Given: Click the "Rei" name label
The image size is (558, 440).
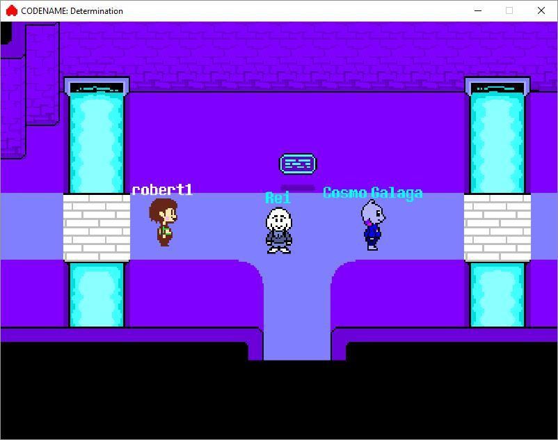Looking at the screenshot, I should pos(278,198).
